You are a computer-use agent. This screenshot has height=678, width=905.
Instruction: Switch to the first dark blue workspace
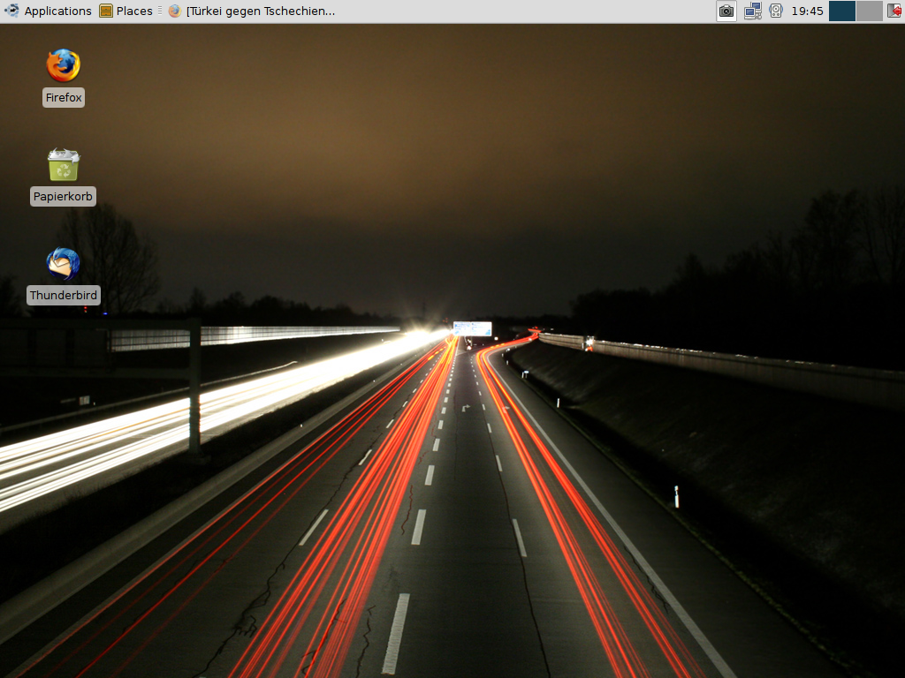[x=842, y=11]
